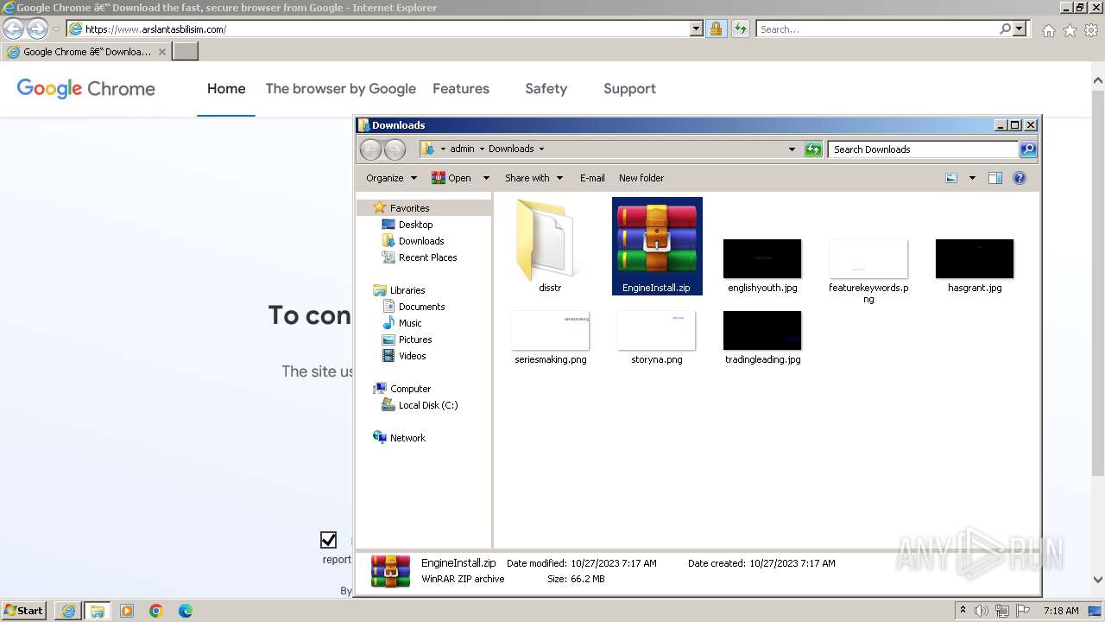This screenshot has width=1105, height=622.
Task: Show the preview pane icon
Action: [x=995, y=178]
